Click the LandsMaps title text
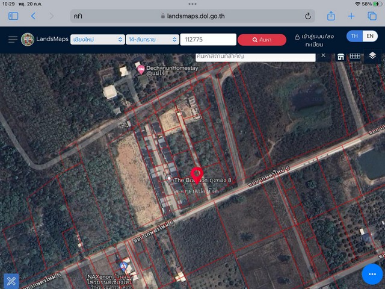 tap(52, 39)
